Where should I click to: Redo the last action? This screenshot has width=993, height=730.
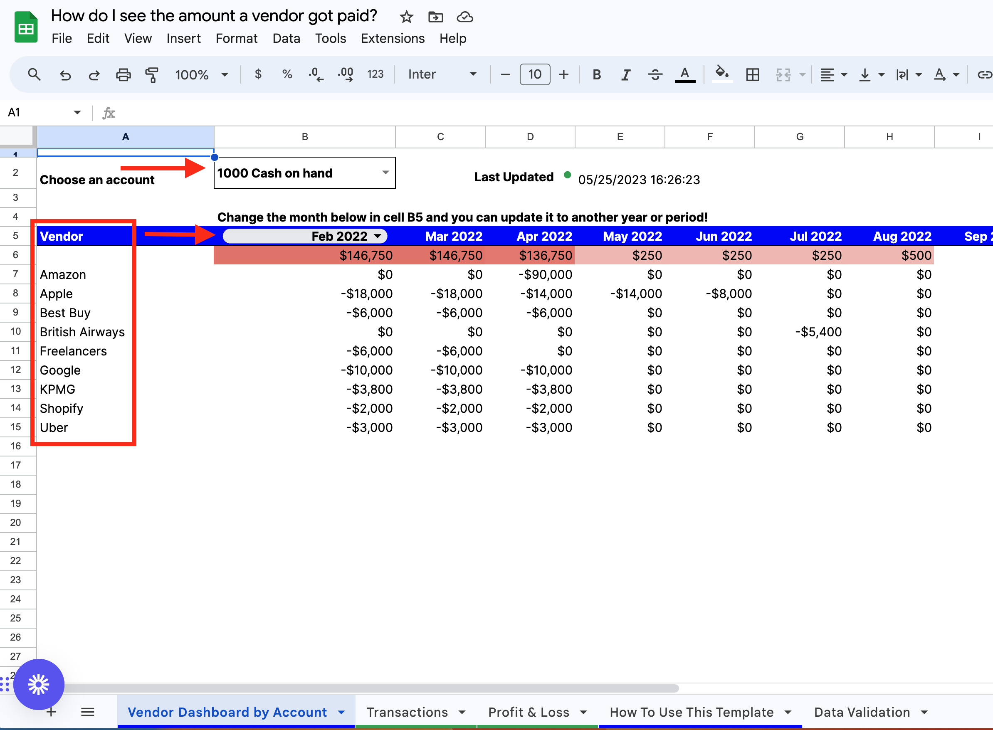(x=94, y=75)
